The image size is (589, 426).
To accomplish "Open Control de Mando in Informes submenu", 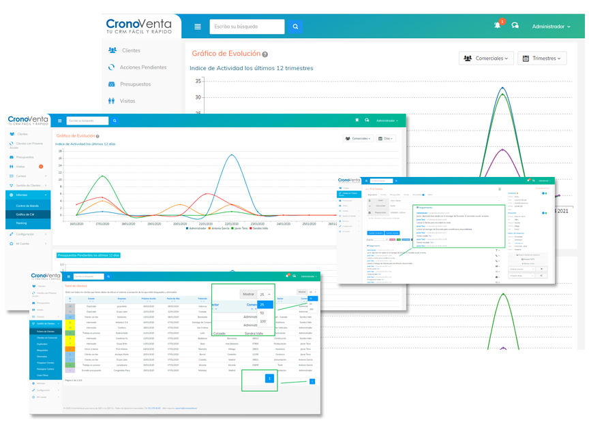I will [x=27, y=206].
